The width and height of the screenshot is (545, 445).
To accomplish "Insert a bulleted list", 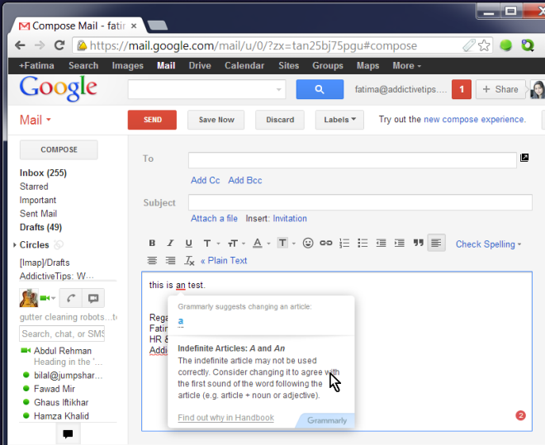I will pos(363,243).
